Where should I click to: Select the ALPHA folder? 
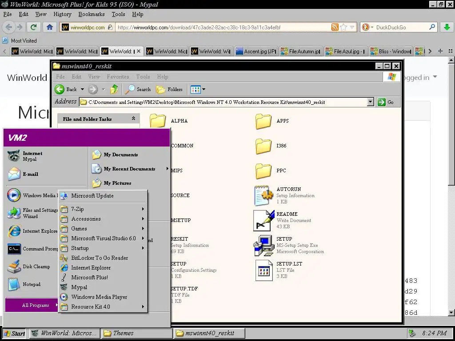coord(168,121)
